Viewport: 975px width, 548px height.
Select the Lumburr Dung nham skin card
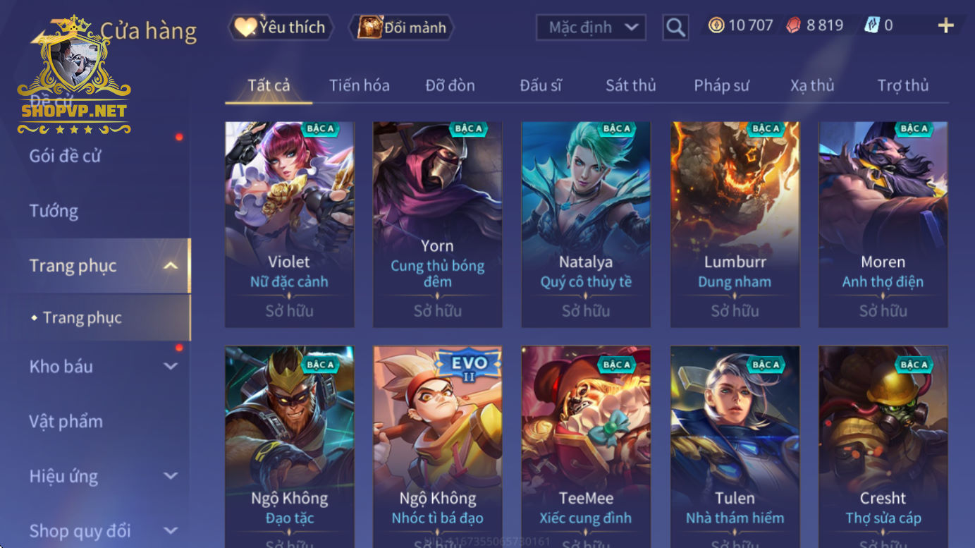(x=735, y=224)
